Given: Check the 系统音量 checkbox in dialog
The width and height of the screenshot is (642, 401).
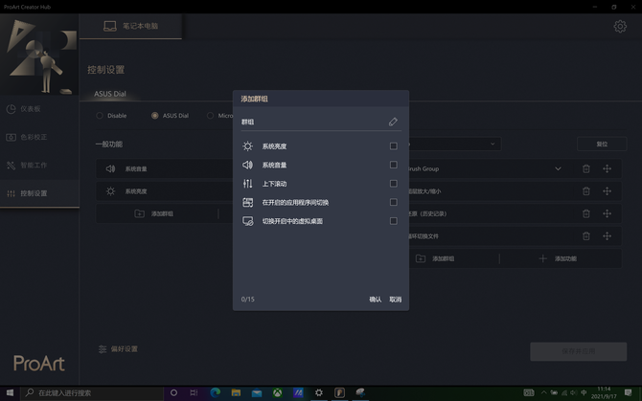Looking at the screenshot, I should tap(394, 165).
